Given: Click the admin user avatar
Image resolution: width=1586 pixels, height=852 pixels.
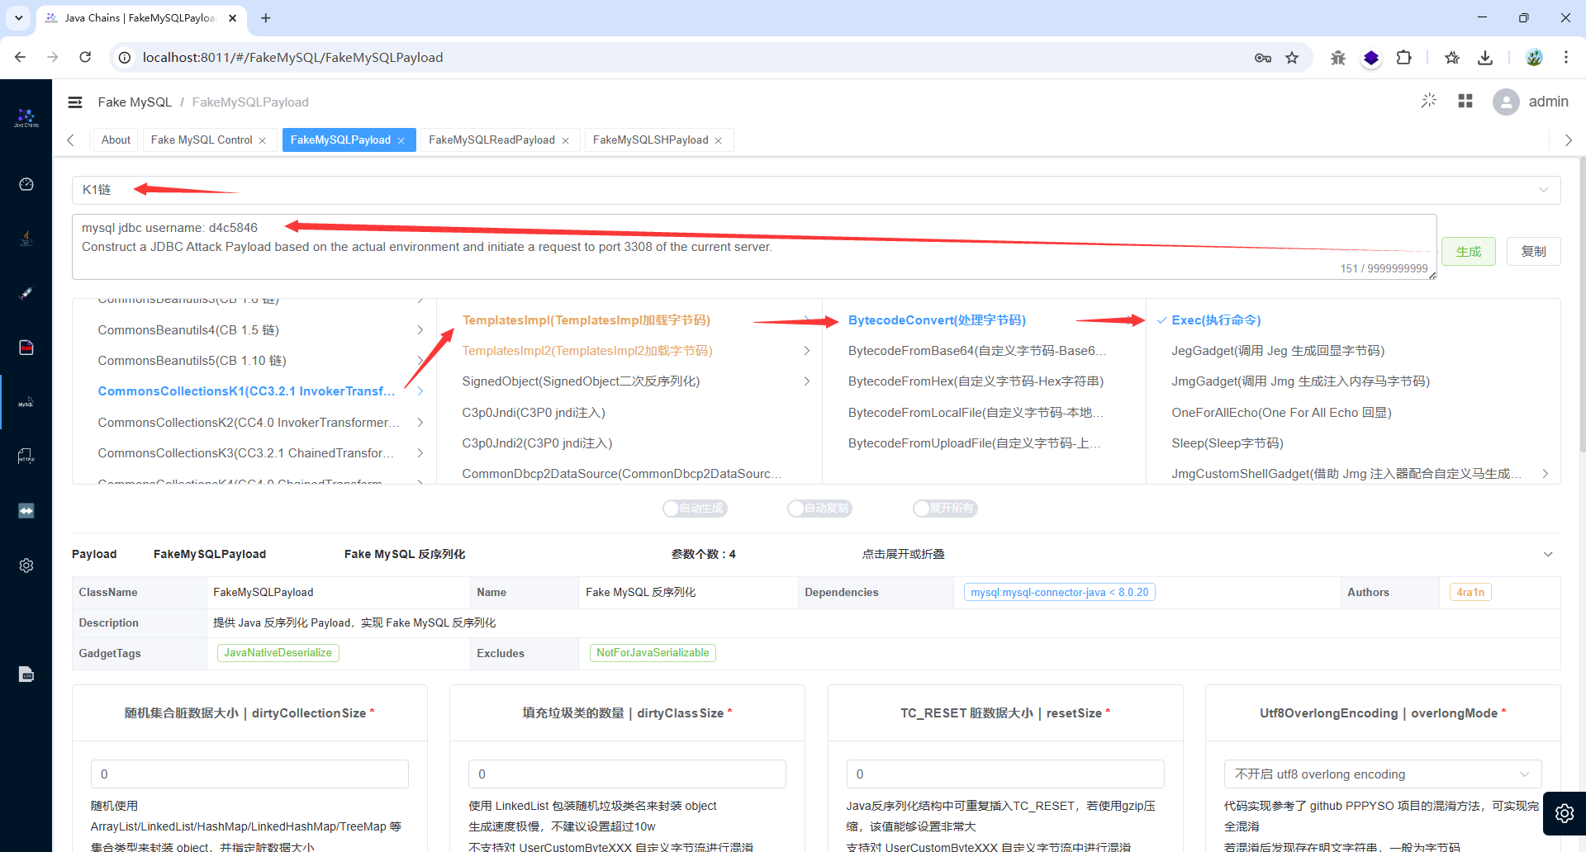Looking at the screenshot, I should (x=1506, y=102).
